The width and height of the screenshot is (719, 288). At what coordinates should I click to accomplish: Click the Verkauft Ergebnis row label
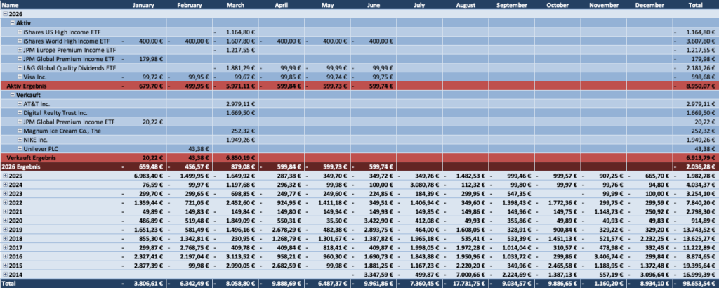(25, 157)
